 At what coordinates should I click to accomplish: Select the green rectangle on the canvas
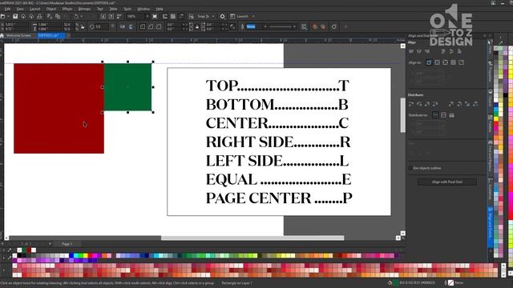tap(128, 87)
